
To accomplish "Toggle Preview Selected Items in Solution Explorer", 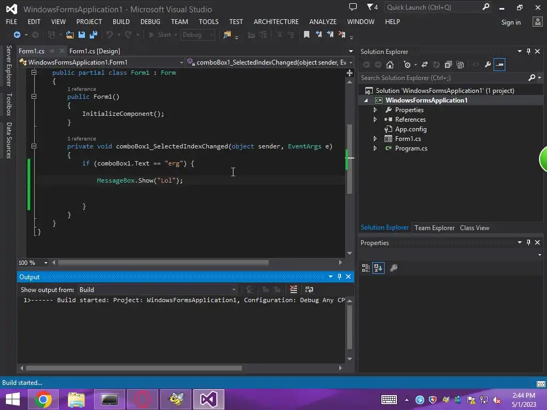I will click(x=499, y=65).
